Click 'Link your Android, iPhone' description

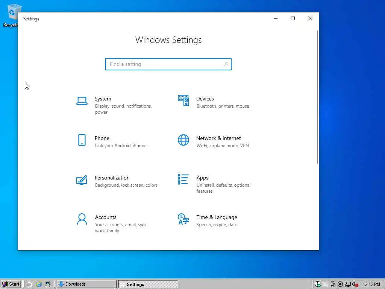121,146
